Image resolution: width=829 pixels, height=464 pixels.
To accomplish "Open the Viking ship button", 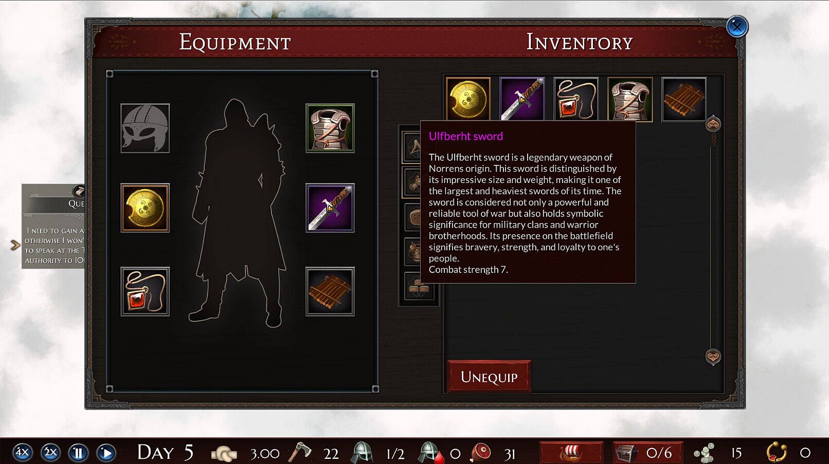I will [x=571, y=453].
